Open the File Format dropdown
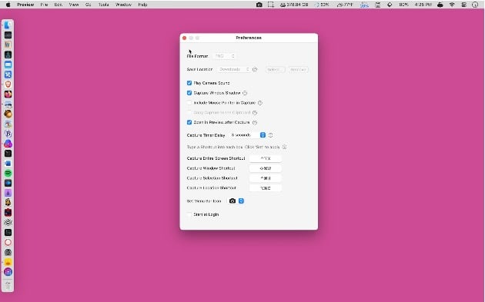 tap(225, 56)
